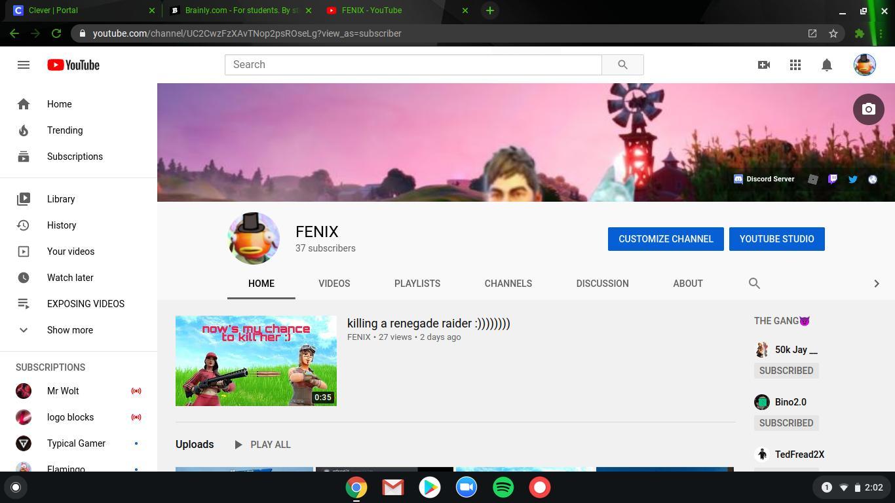Open the status tray showing 2:02

[x=852, y=487]
